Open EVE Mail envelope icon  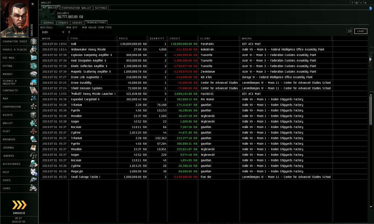tap(34, 58)
